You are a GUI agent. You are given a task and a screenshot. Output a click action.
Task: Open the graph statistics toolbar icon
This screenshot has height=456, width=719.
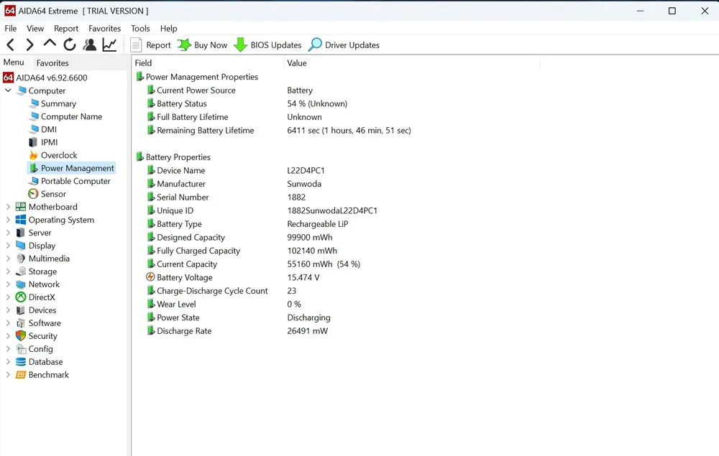coord(109,45)
